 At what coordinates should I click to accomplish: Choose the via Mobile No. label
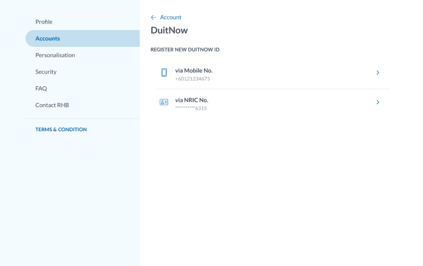click(x=194, y=70)
